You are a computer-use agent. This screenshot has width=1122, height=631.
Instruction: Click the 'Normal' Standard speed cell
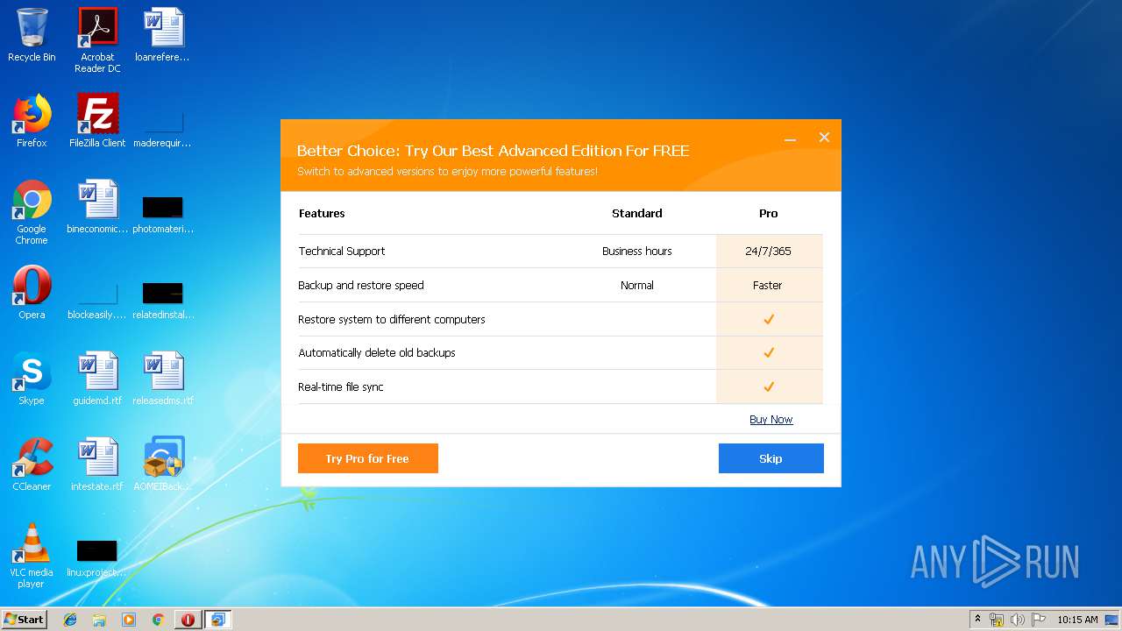(x=637, y=286)
